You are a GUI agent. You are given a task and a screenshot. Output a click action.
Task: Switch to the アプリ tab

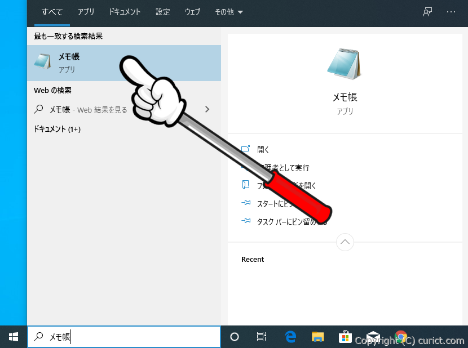[86, 12]
